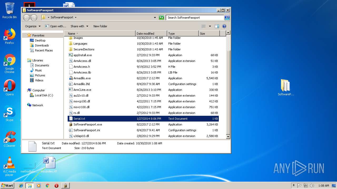Select Images folder in list
The image size is (337, 189).
(x=143, y=38)
